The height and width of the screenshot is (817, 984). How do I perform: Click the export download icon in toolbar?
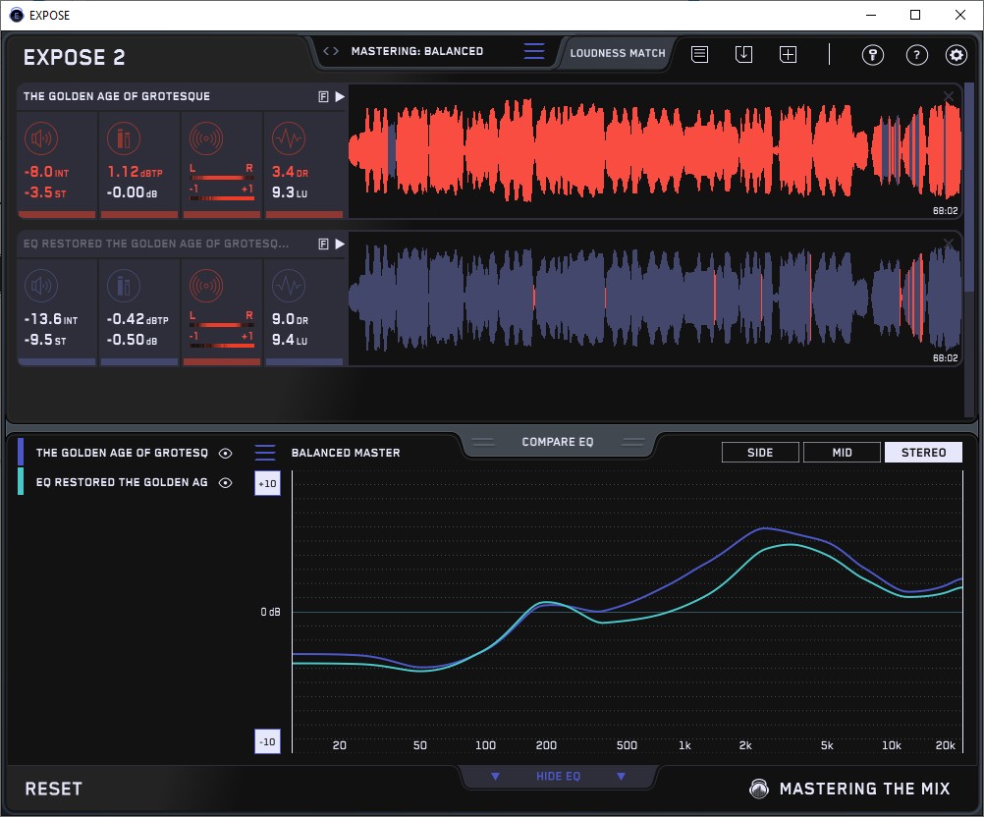[x=743, y=54]
